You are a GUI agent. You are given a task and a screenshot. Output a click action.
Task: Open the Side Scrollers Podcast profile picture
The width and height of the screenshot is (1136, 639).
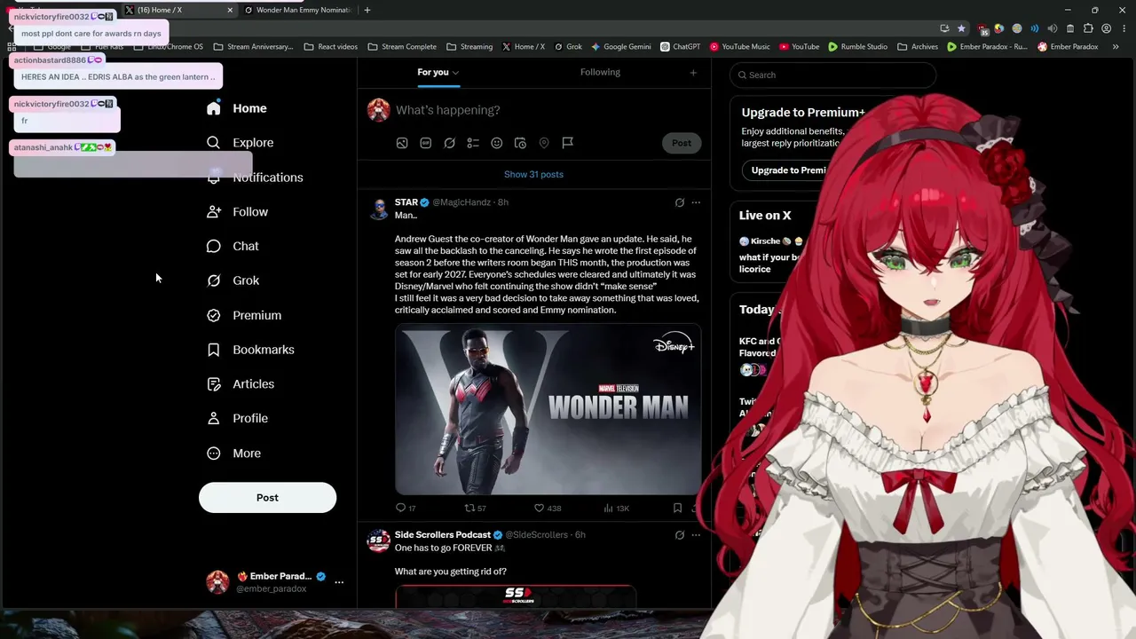coord(379,541)
